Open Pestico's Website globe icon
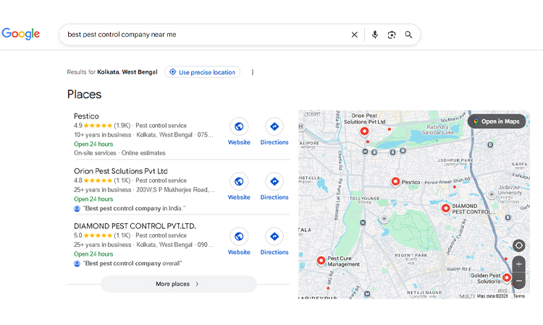This screenshot has width=543, height=325. (x=239, y=126)
